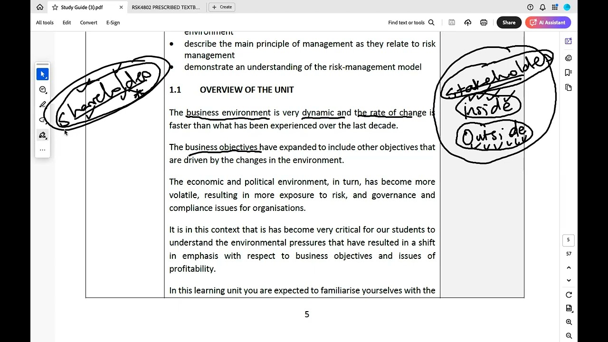
Task: Open the Help question mark icon
Action: [530, 7]
